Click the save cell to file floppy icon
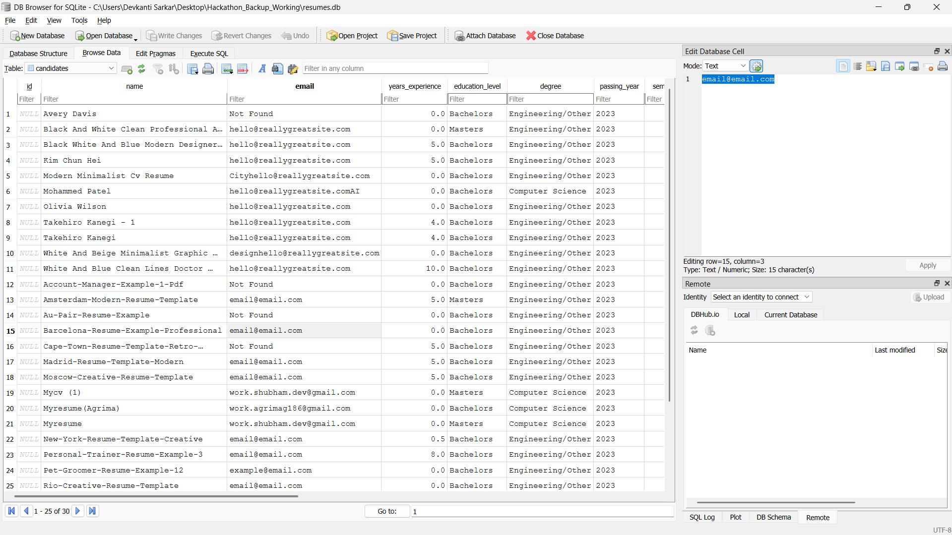Viewport: 952px width, 535px height. tap(886, 66)
